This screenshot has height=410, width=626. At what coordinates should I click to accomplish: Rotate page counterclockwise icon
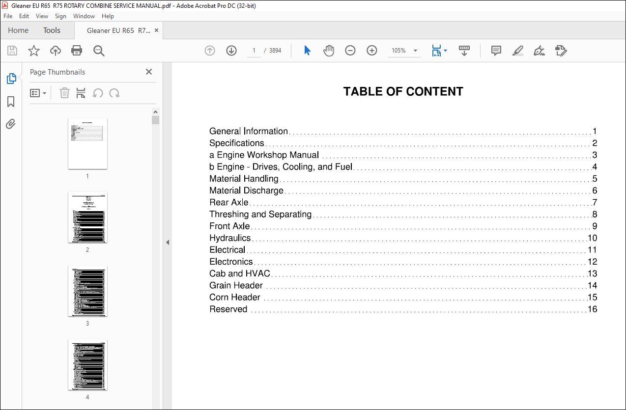98,93
